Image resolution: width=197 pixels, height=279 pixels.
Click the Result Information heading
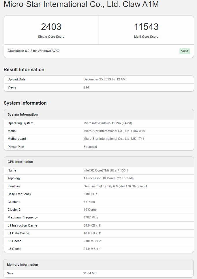[24, 69]
